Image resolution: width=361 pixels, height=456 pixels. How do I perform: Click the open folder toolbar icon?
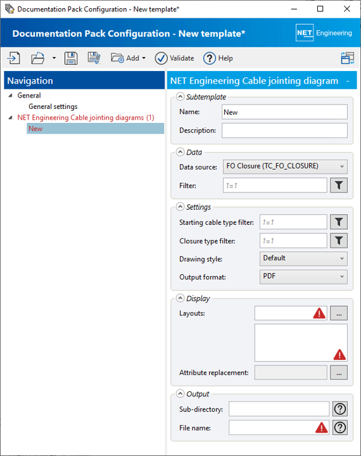point(38,58)
